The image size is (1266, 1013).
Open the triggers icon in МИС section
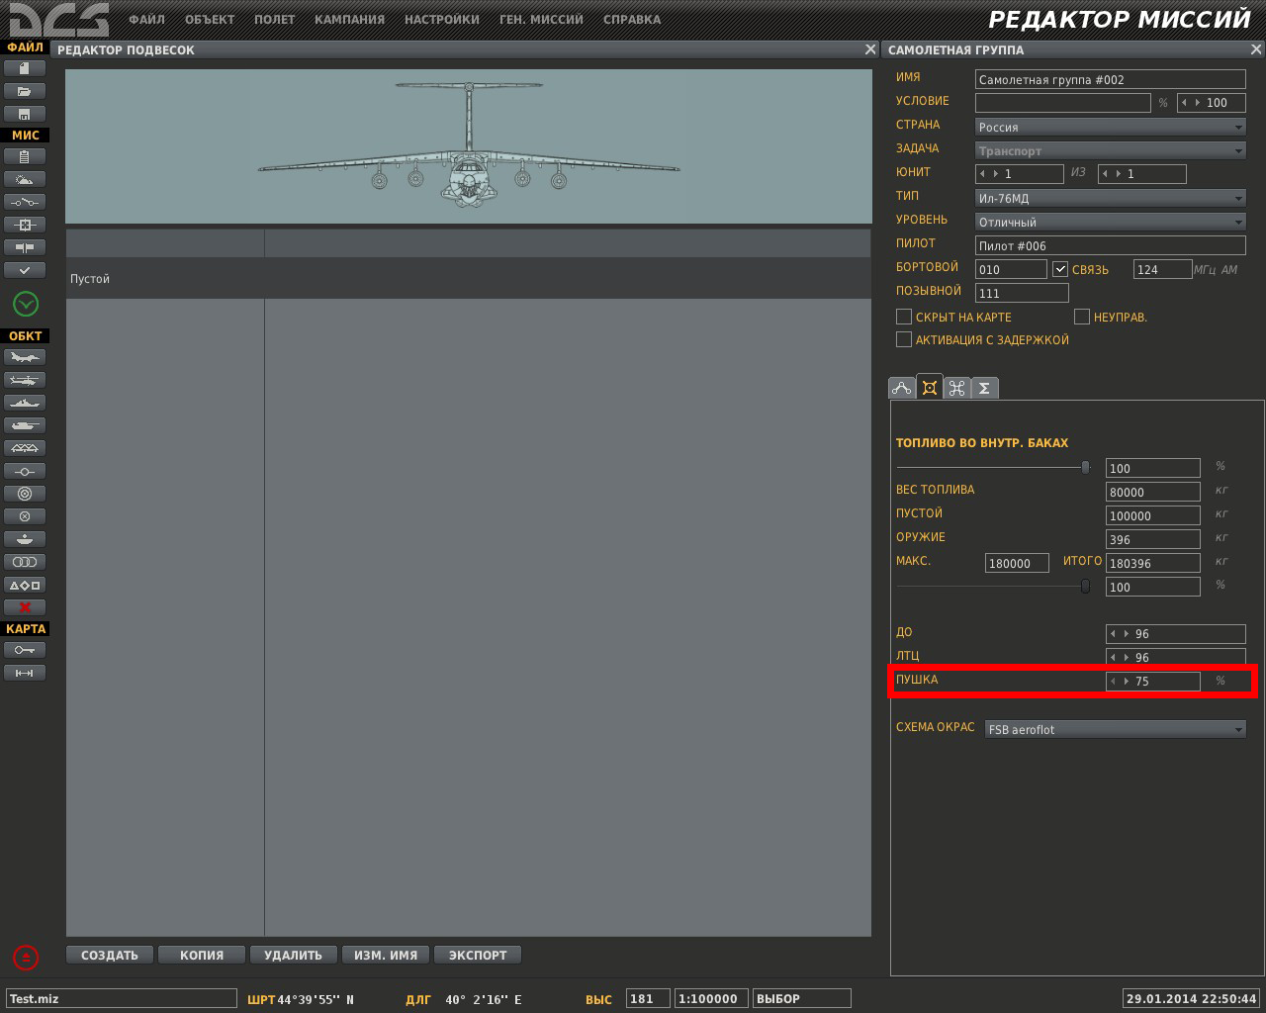tap(25, 202)
